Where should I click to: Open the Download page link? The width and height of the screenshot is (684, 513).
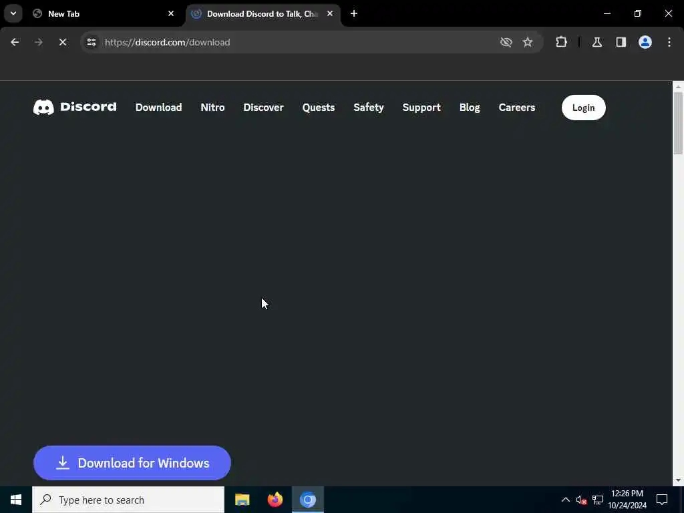pyautogui.click(x=158, y=108)
